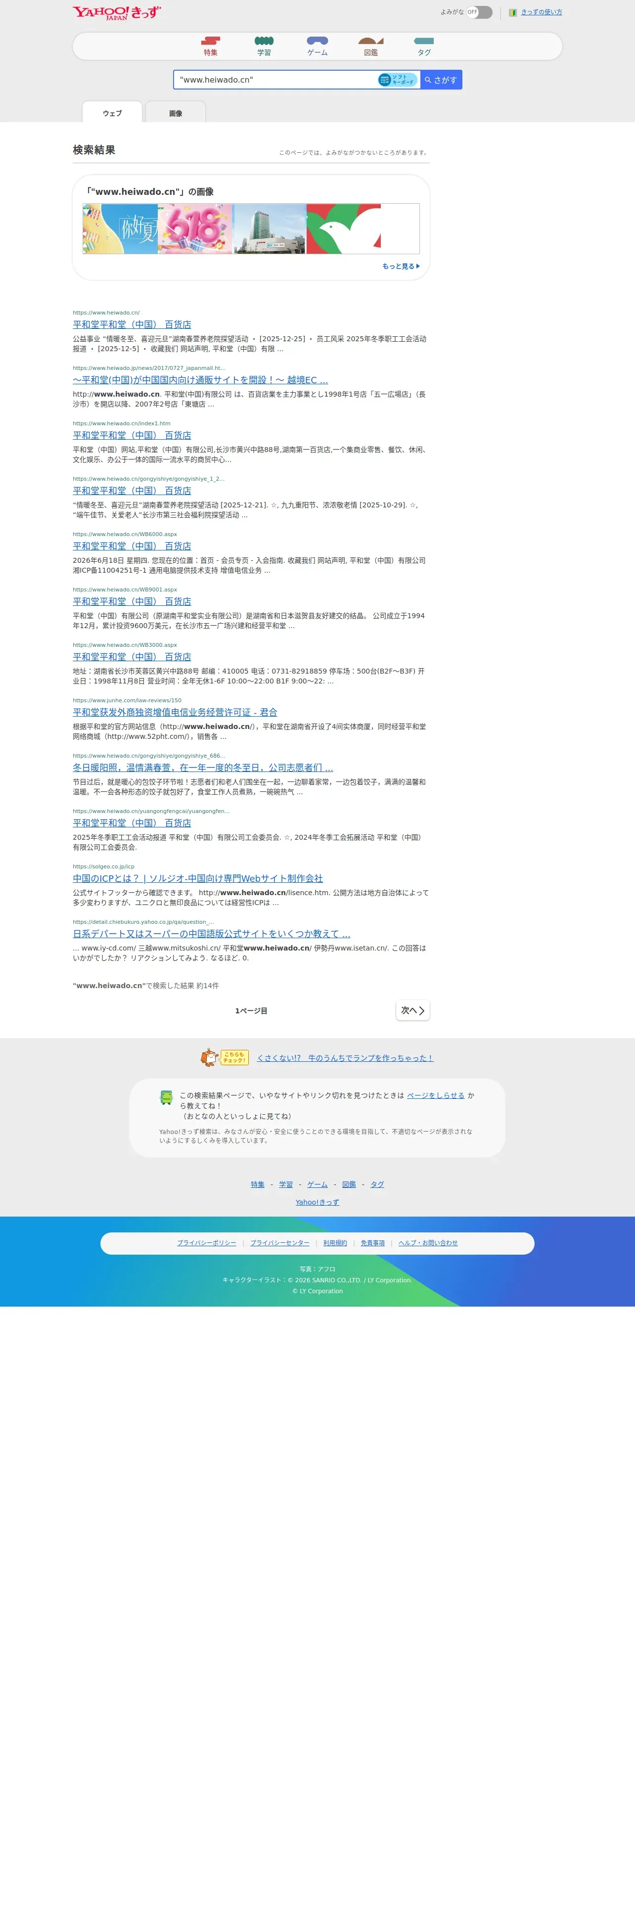Click the URL text https://www.junhe.com/law-reviews/150
Screen dimensions: 635x1905
pyautogui.click(x=127, y=700)
